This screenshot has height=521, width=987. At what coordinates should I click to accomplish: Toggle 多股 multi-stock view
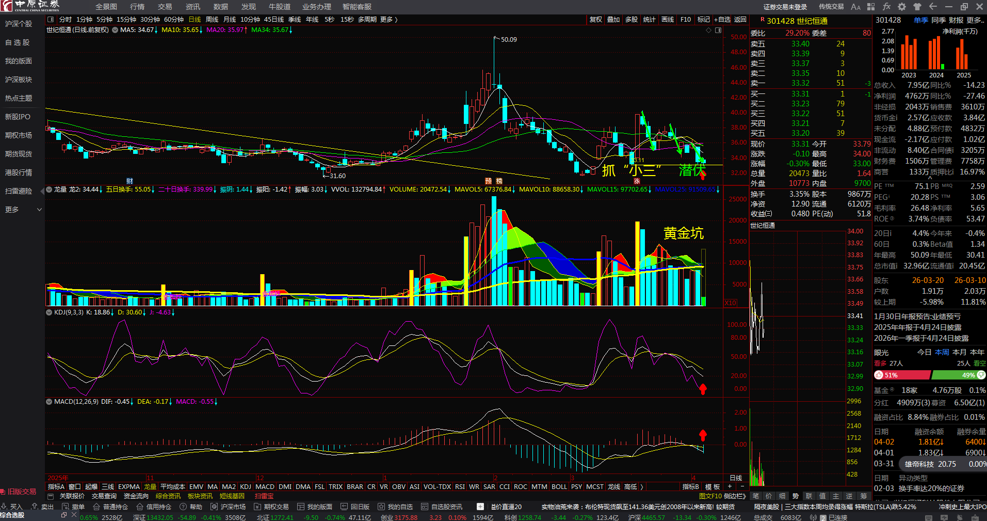tap(631, 20)
